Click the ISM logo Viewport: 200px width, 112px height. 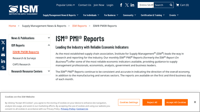(23, 10)
